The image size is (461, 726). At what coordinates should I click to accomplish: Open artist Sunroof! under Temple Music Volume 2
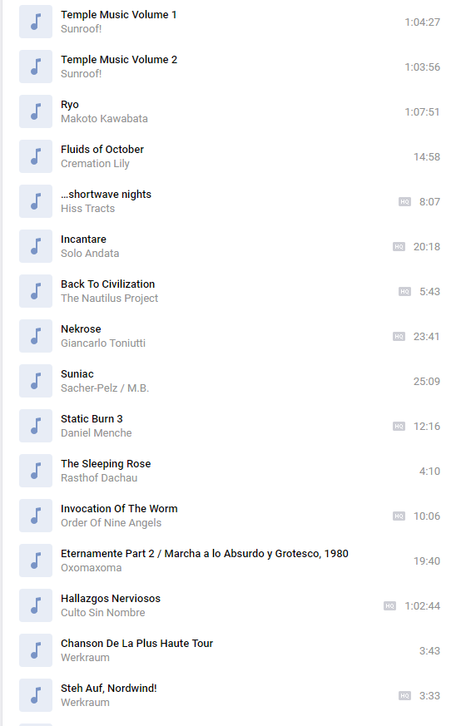81,74
